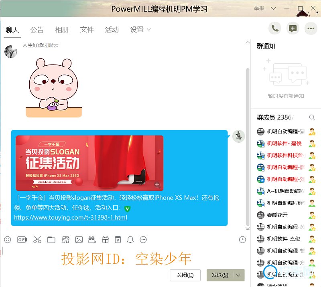Image resolution: width=321 pixels, height=287 pixels.
Task: Click the 群通知 heading
Action: tap(266, 46)
